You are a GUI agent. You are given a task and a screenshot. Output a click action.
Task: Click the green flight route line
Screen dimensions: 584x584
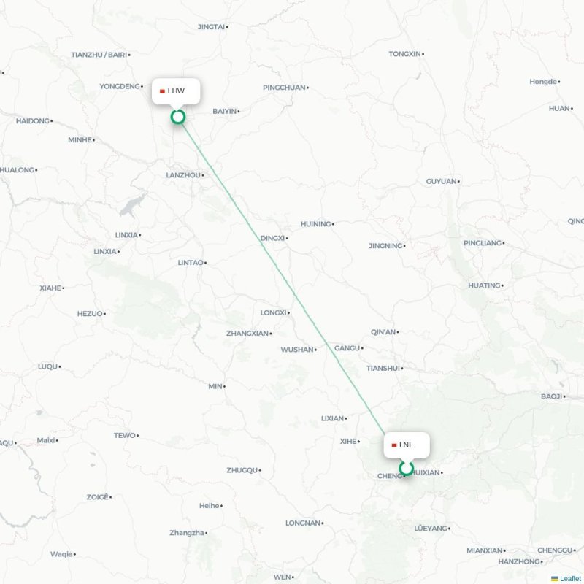[283, 277]
